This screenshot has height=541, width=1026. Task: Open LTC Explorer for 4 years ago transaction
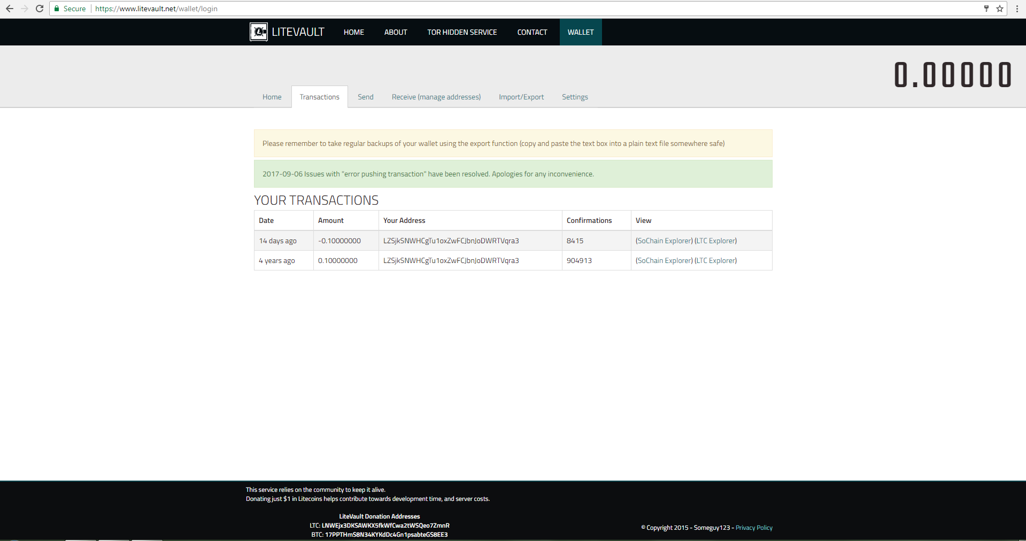tap(716, 261)
